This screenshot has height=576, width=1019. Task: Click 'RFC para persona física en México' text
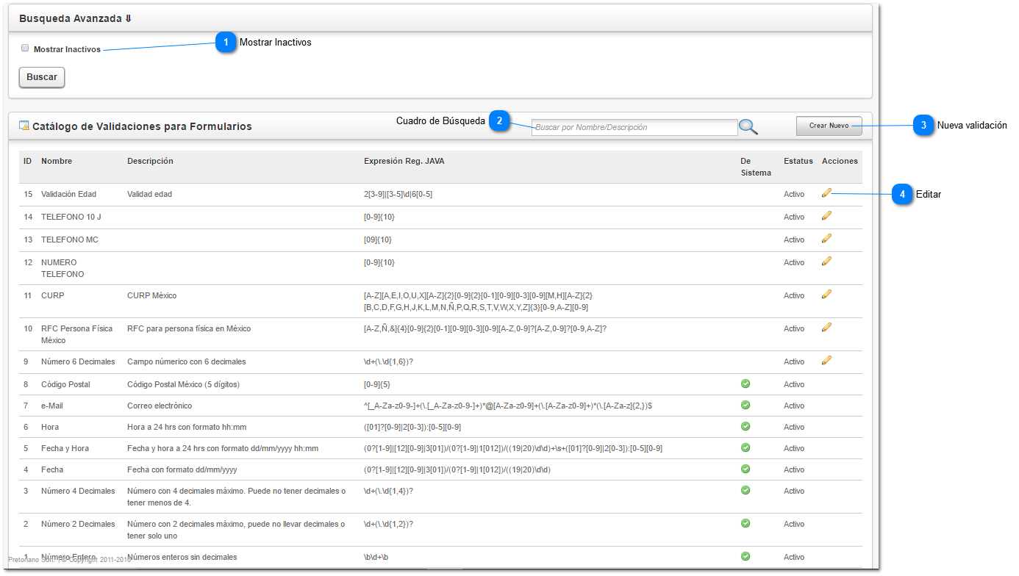[189, 328]
